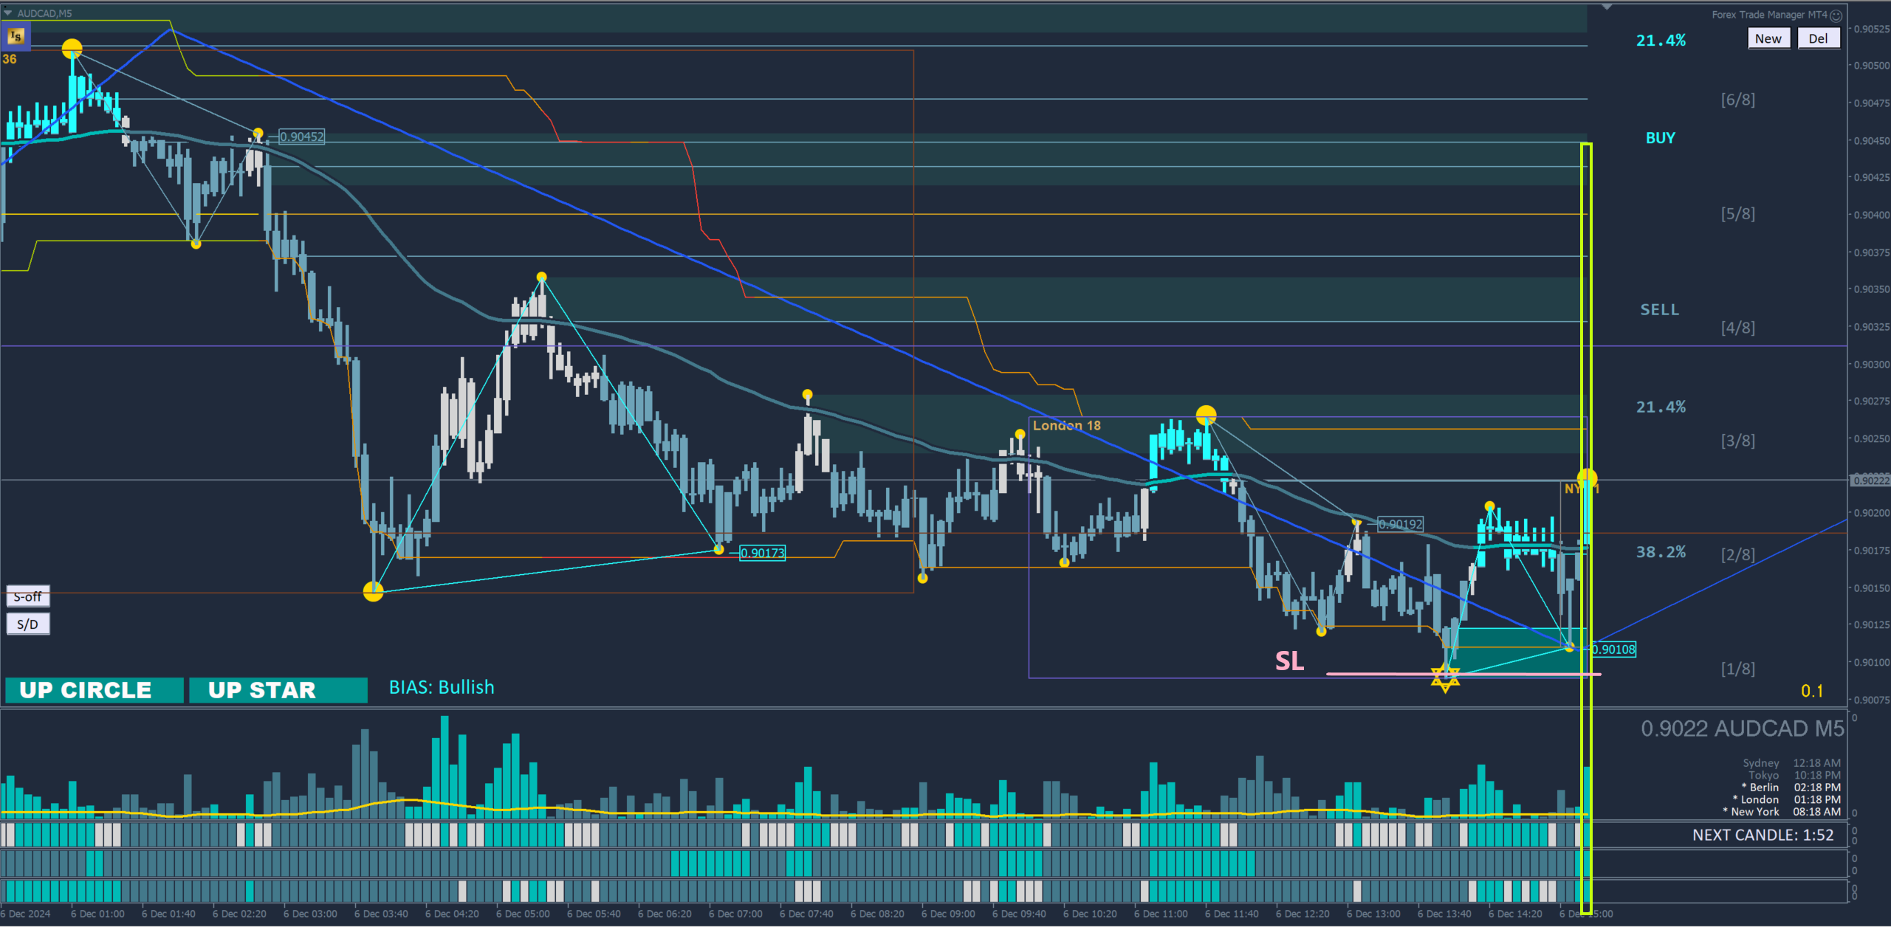Click the London 18 session label
The width and height of the screenshot is (1891, 927).
[x=1066, y=426]
